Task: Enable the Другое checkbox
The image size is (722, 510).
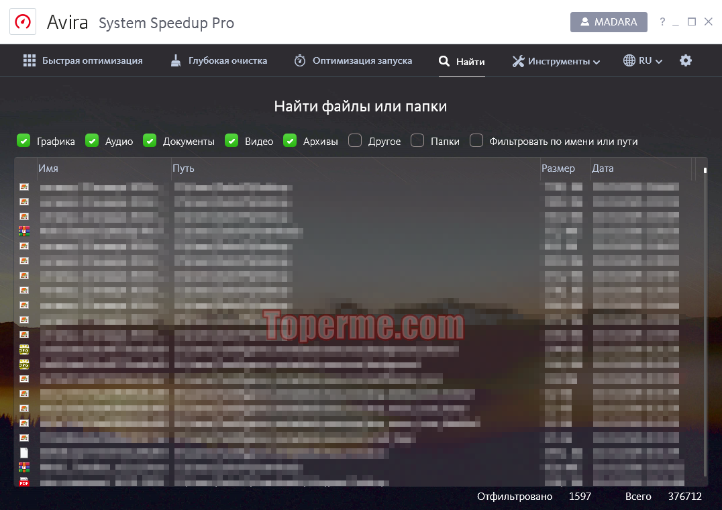Action: point(355,140)
